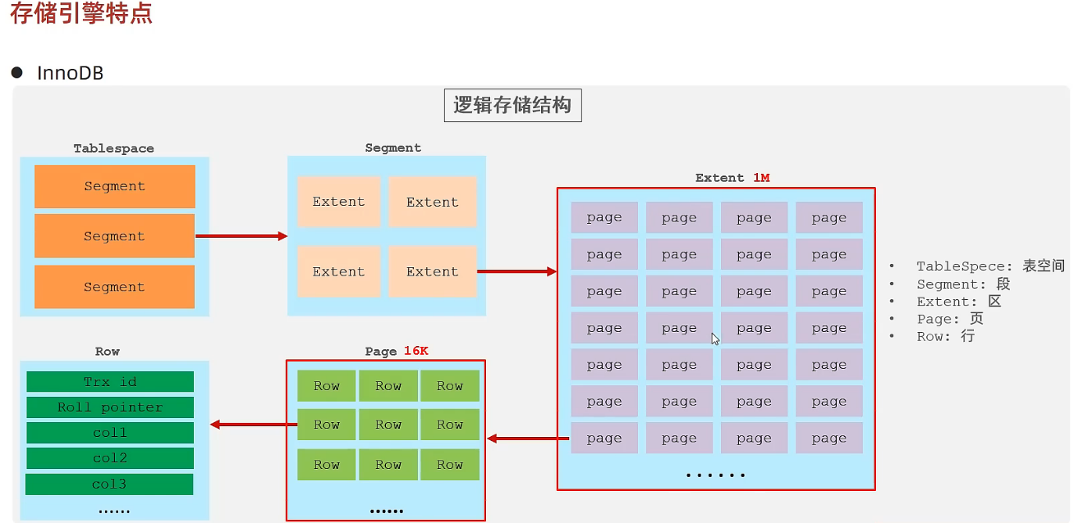Click the ellipsis dots beneath col3
Image resolution: width=1074 pixels, height=523 pixels.
tap(114, 511)
